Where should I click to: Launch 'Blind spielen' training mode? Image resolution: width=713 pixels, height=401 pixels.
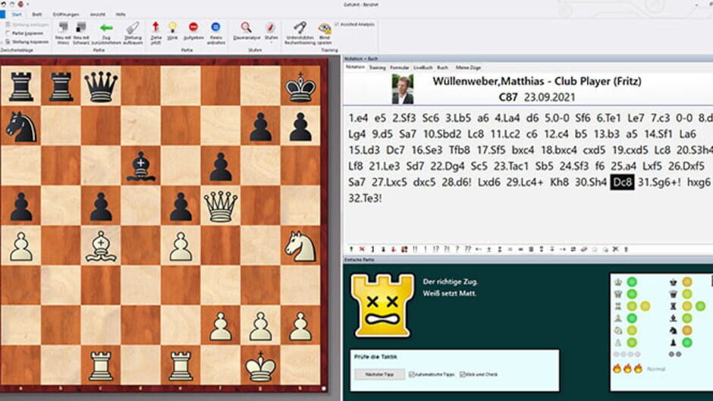point(325,30)
